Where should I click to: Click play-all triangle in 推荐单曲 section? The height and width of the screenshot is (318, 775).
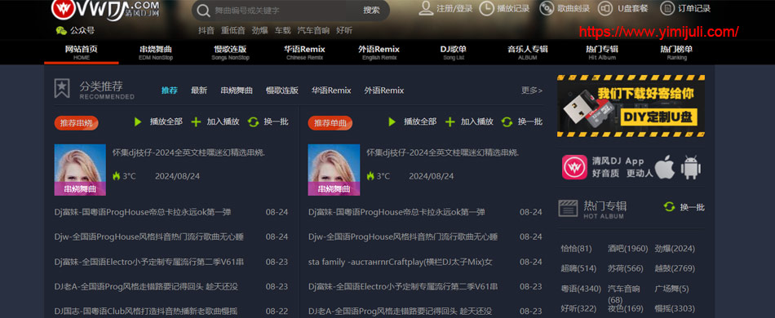(392, 121)
